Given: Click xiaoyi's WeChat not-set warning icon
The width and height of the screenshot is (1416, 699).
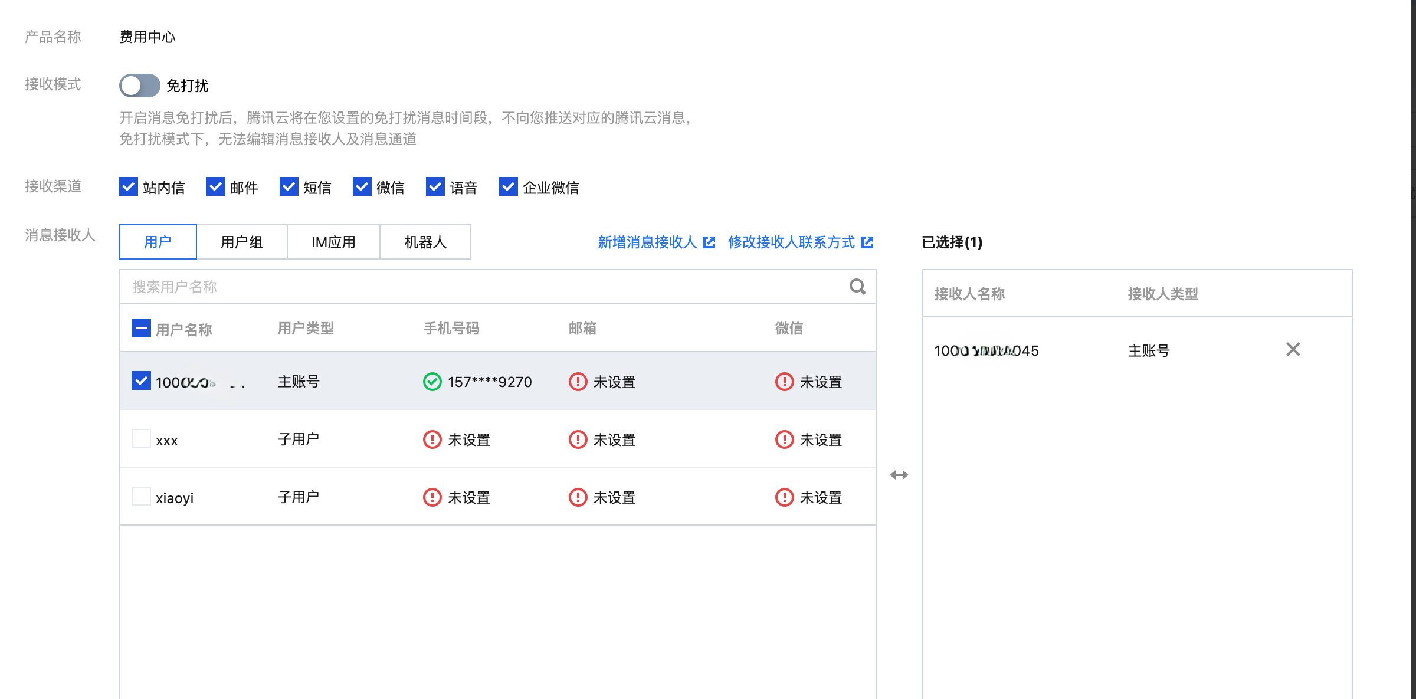Looking at the screenshot, I should [x=784, y=498].
